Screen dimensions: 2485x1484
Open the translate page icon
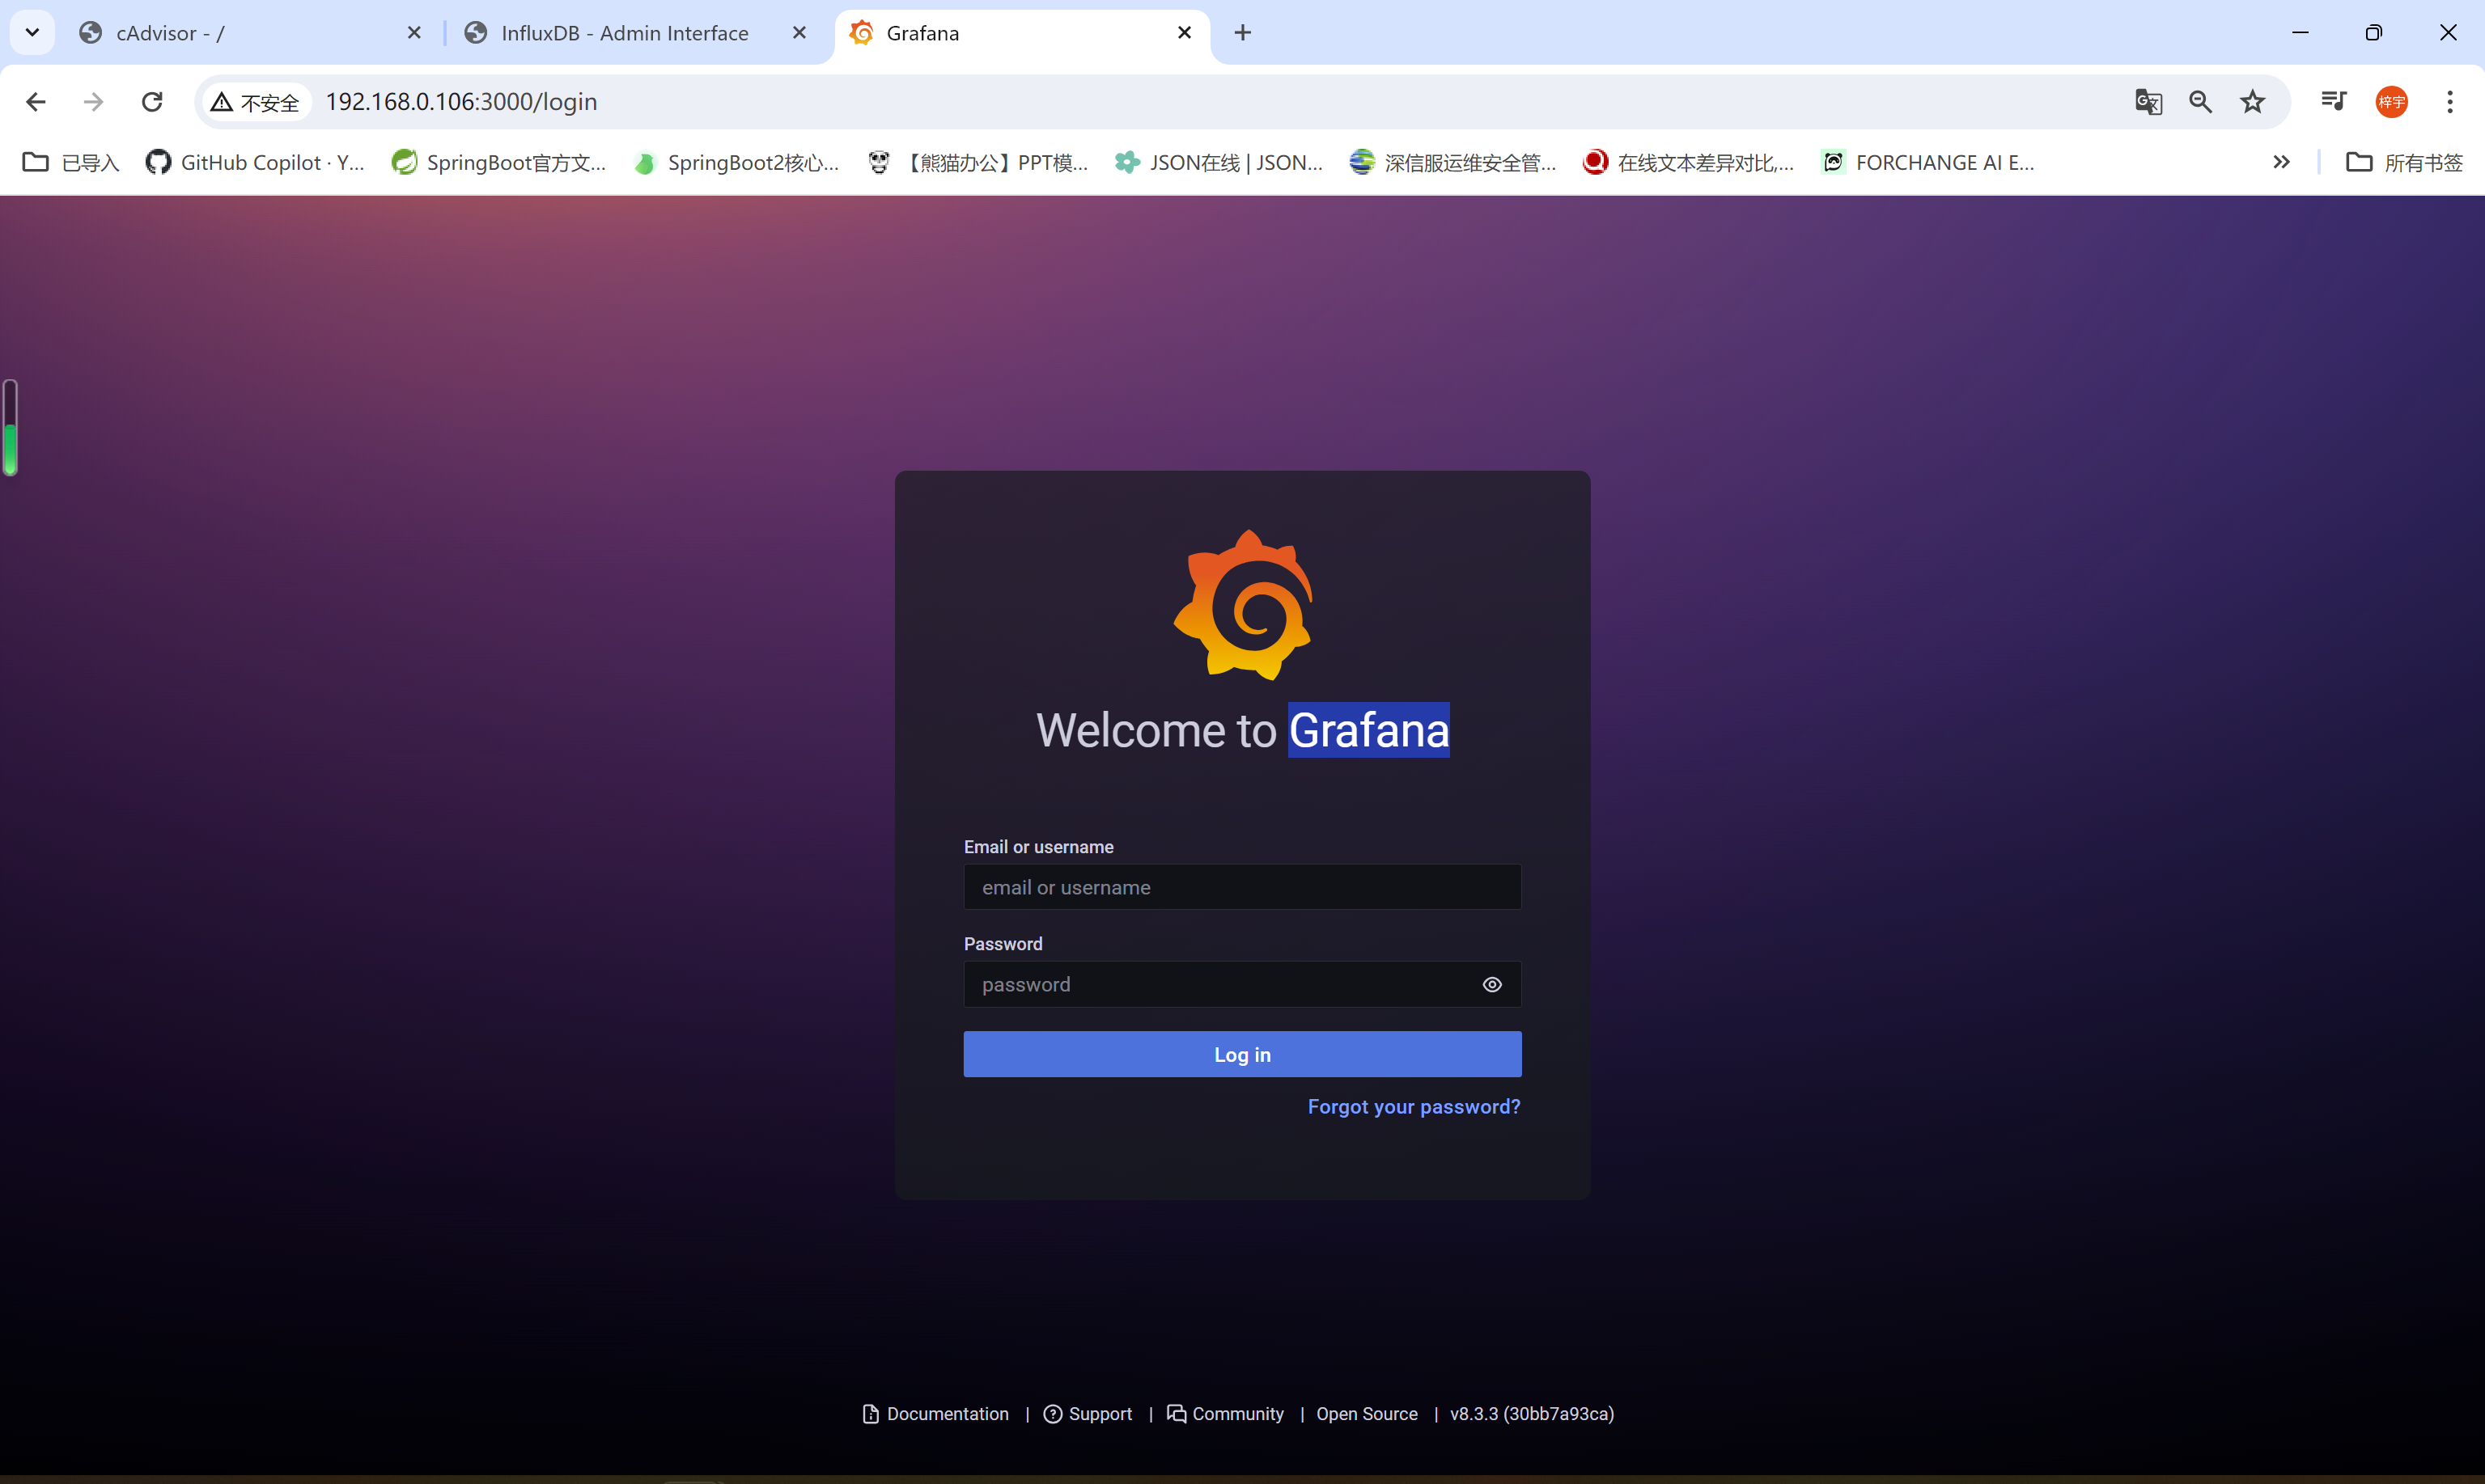[2148, 102]
